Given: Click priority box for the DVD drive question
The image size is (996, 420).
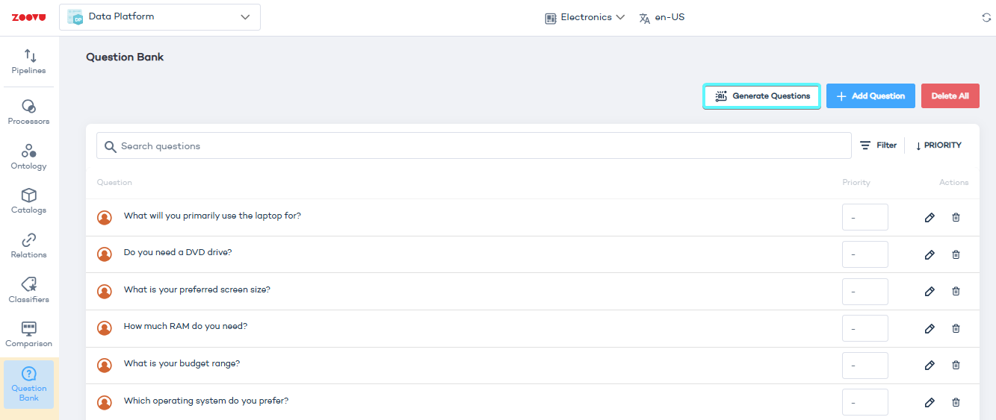Looking at the screenshot, I should (x=865, y=254).
